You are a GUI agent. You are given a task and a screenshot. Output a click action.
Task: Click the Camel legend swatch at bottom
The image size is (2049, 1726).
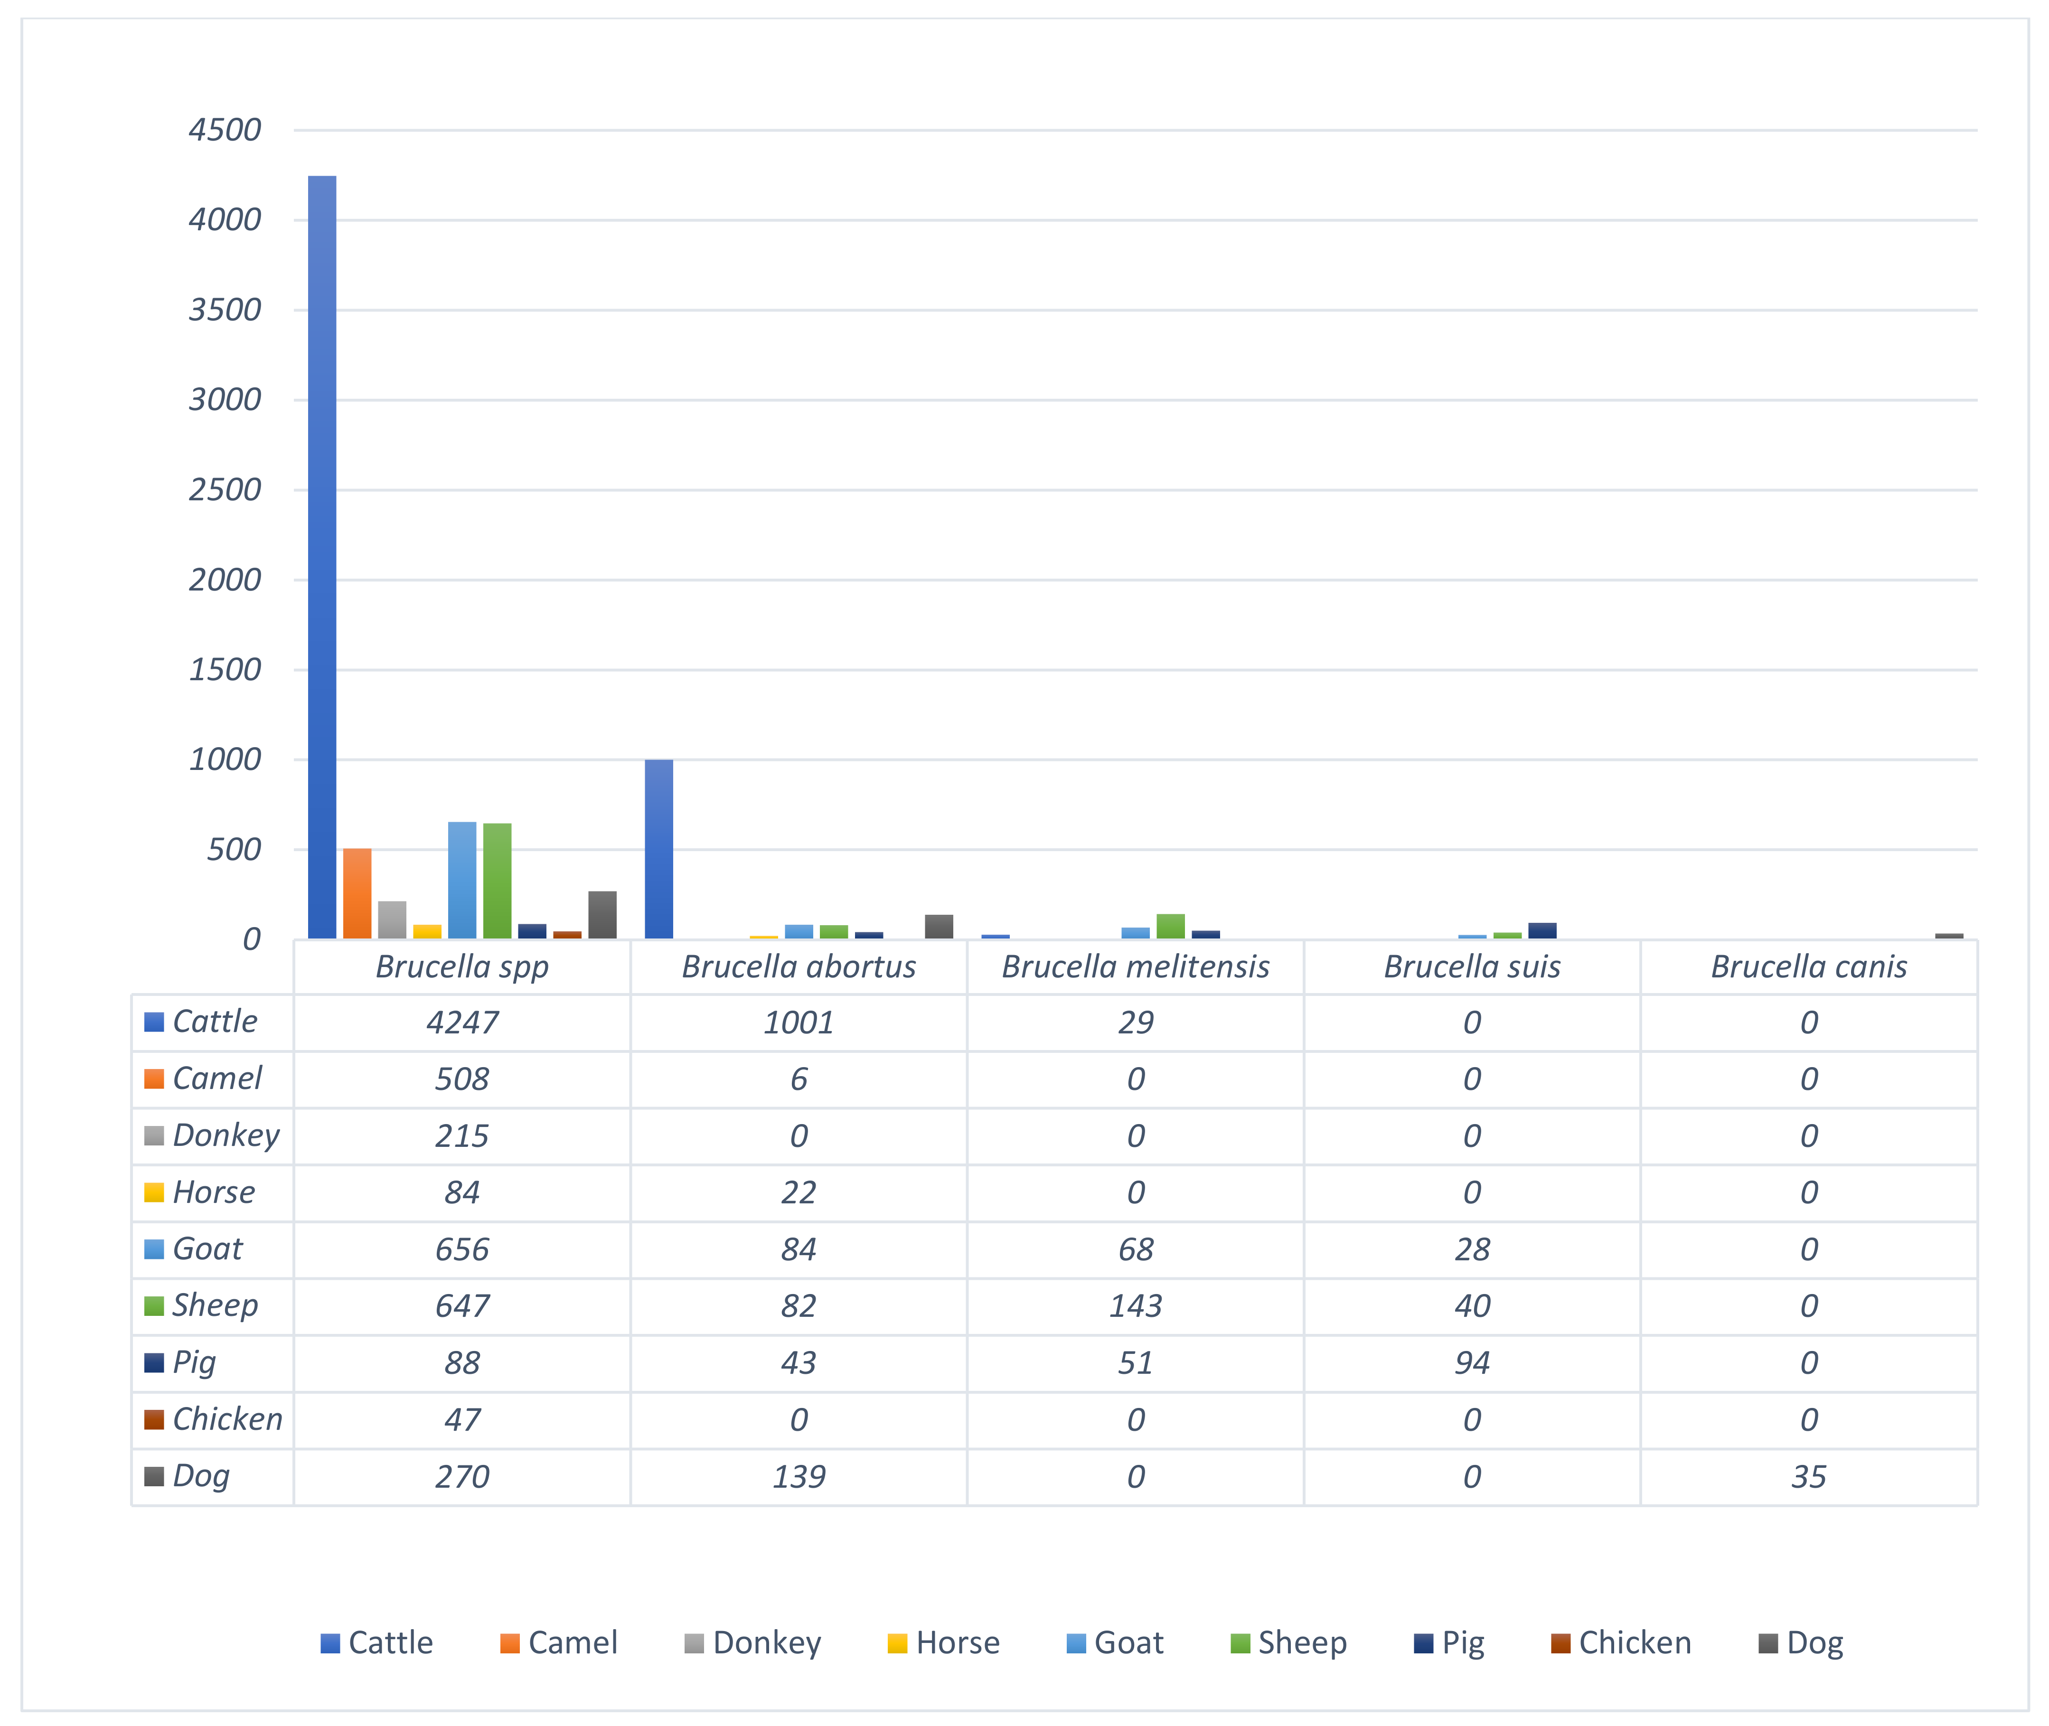tap(510, 1644)
